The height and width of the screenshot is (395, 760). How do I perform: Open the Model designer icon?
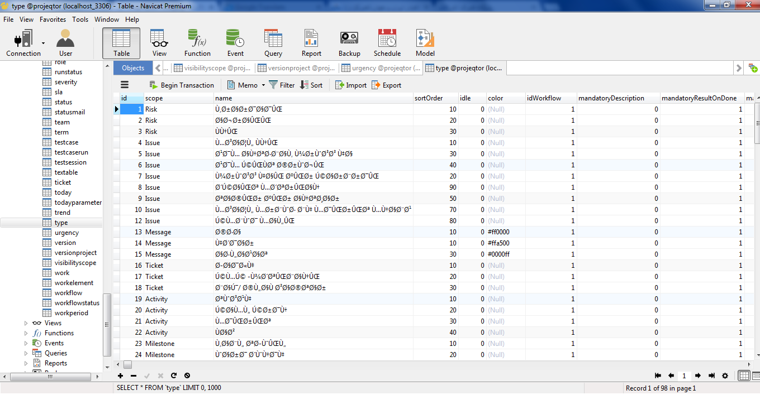click(x=425, y=44)
